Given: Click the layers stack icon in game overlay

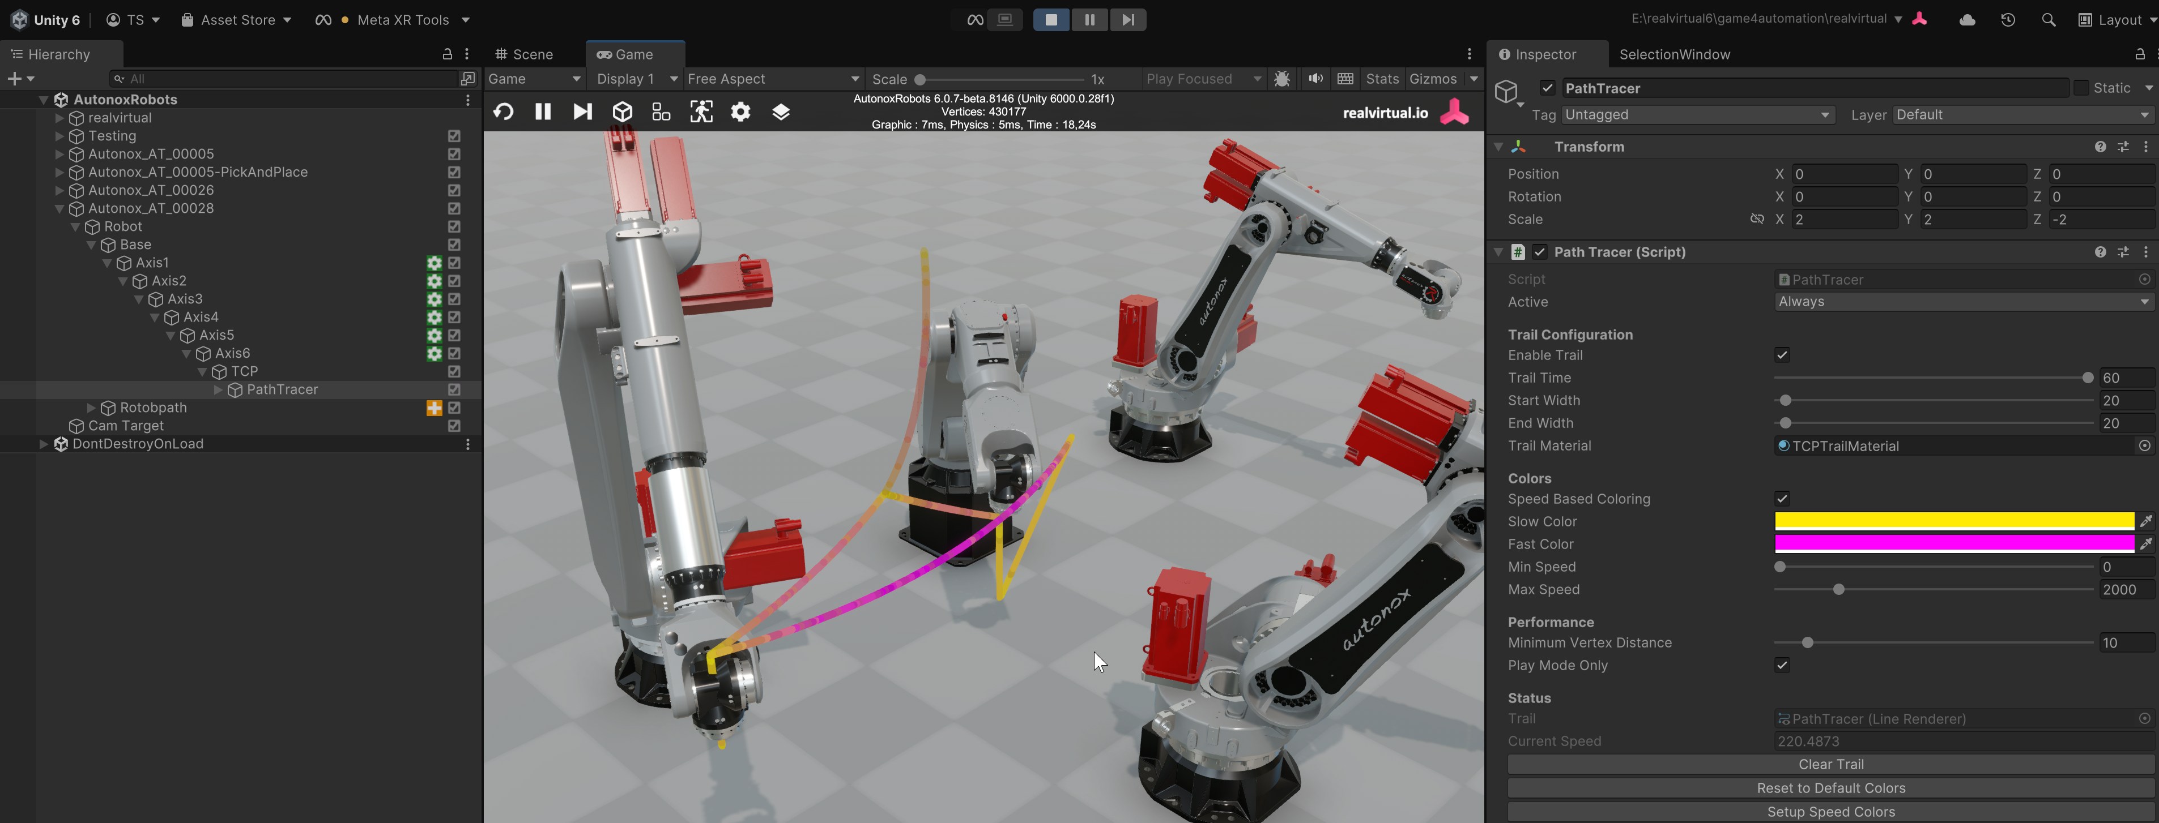Looking at the screenshot, I should pyautogui.click(x=780, y=112).
